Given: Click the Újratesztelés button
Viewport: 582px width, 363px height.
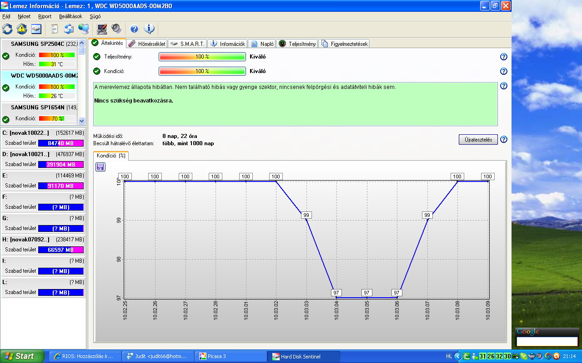Looking at the screenshot, I should coord(478,140).
